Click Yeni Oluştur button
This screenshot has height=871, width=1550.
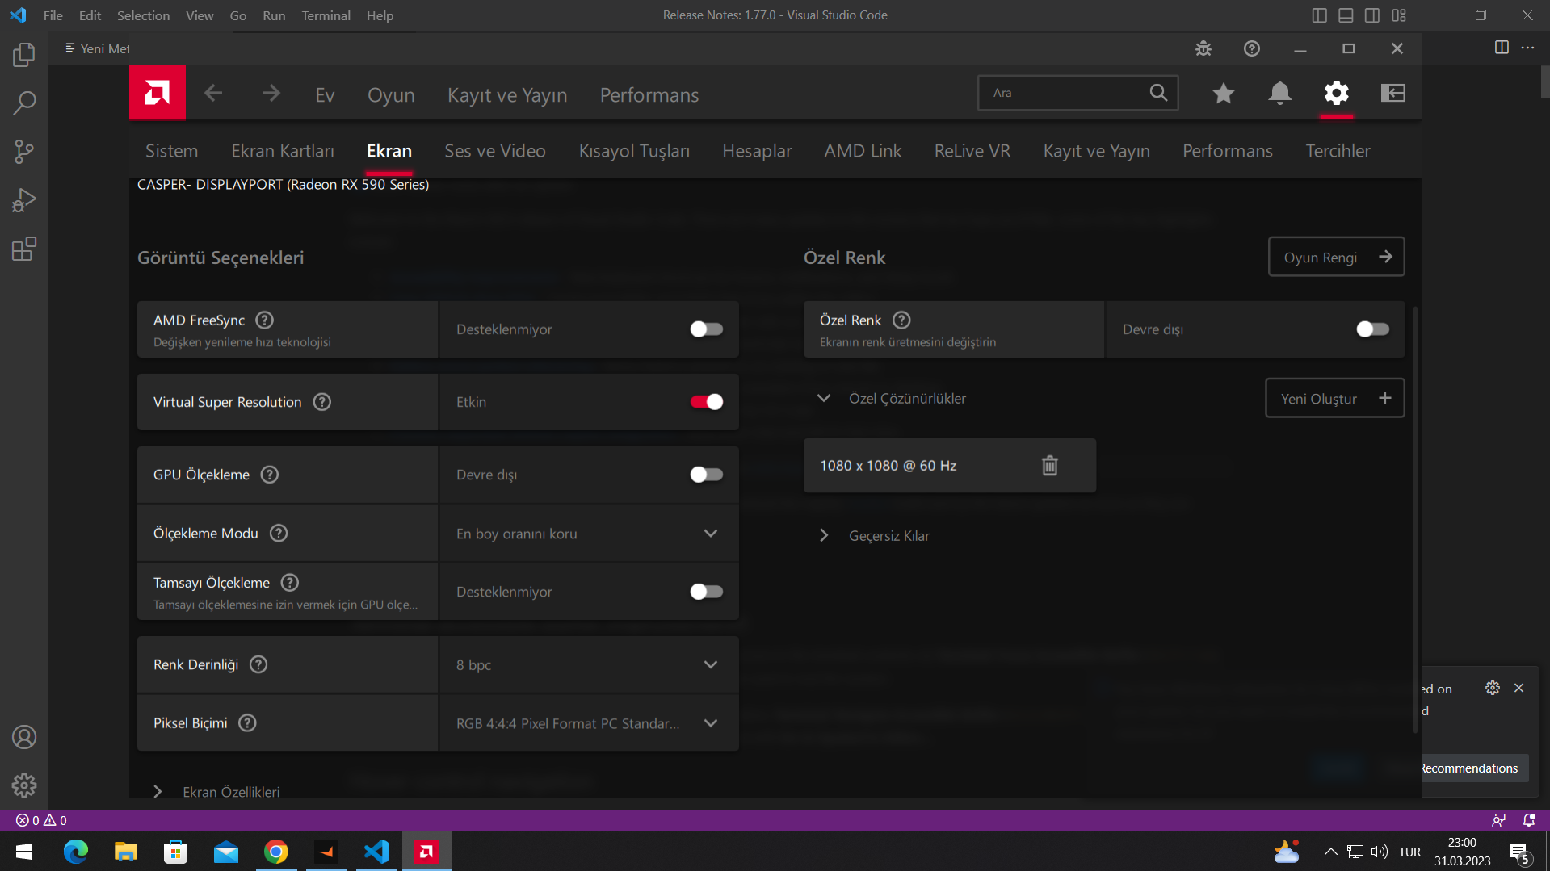point(1334,398)
